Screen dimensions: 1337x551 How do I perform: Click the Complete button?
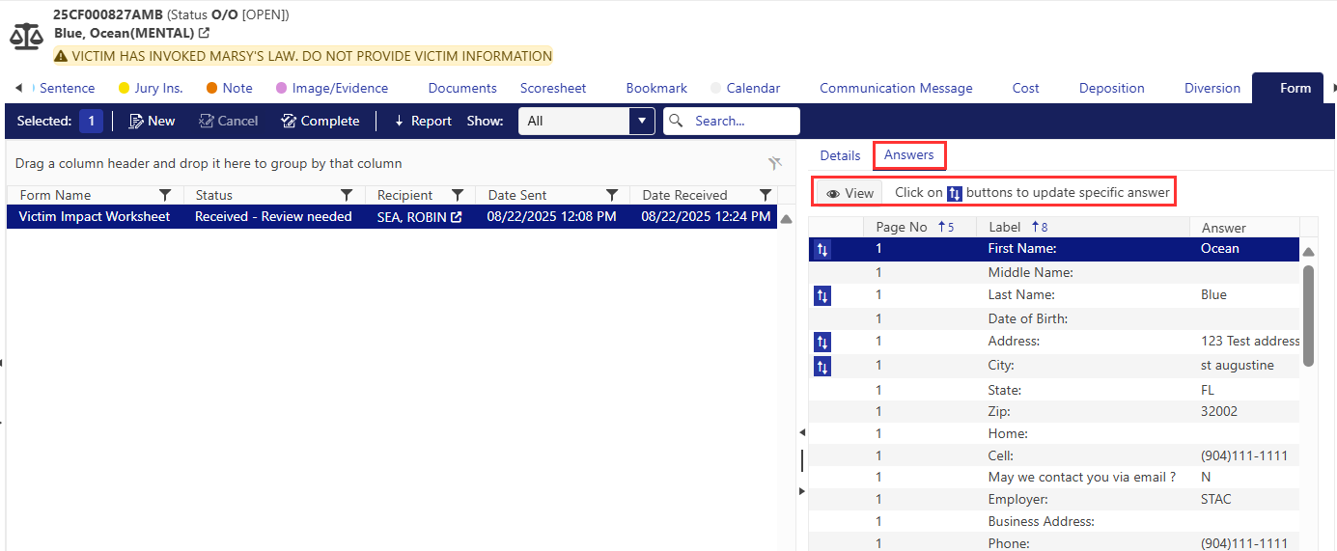click(320, 121)
